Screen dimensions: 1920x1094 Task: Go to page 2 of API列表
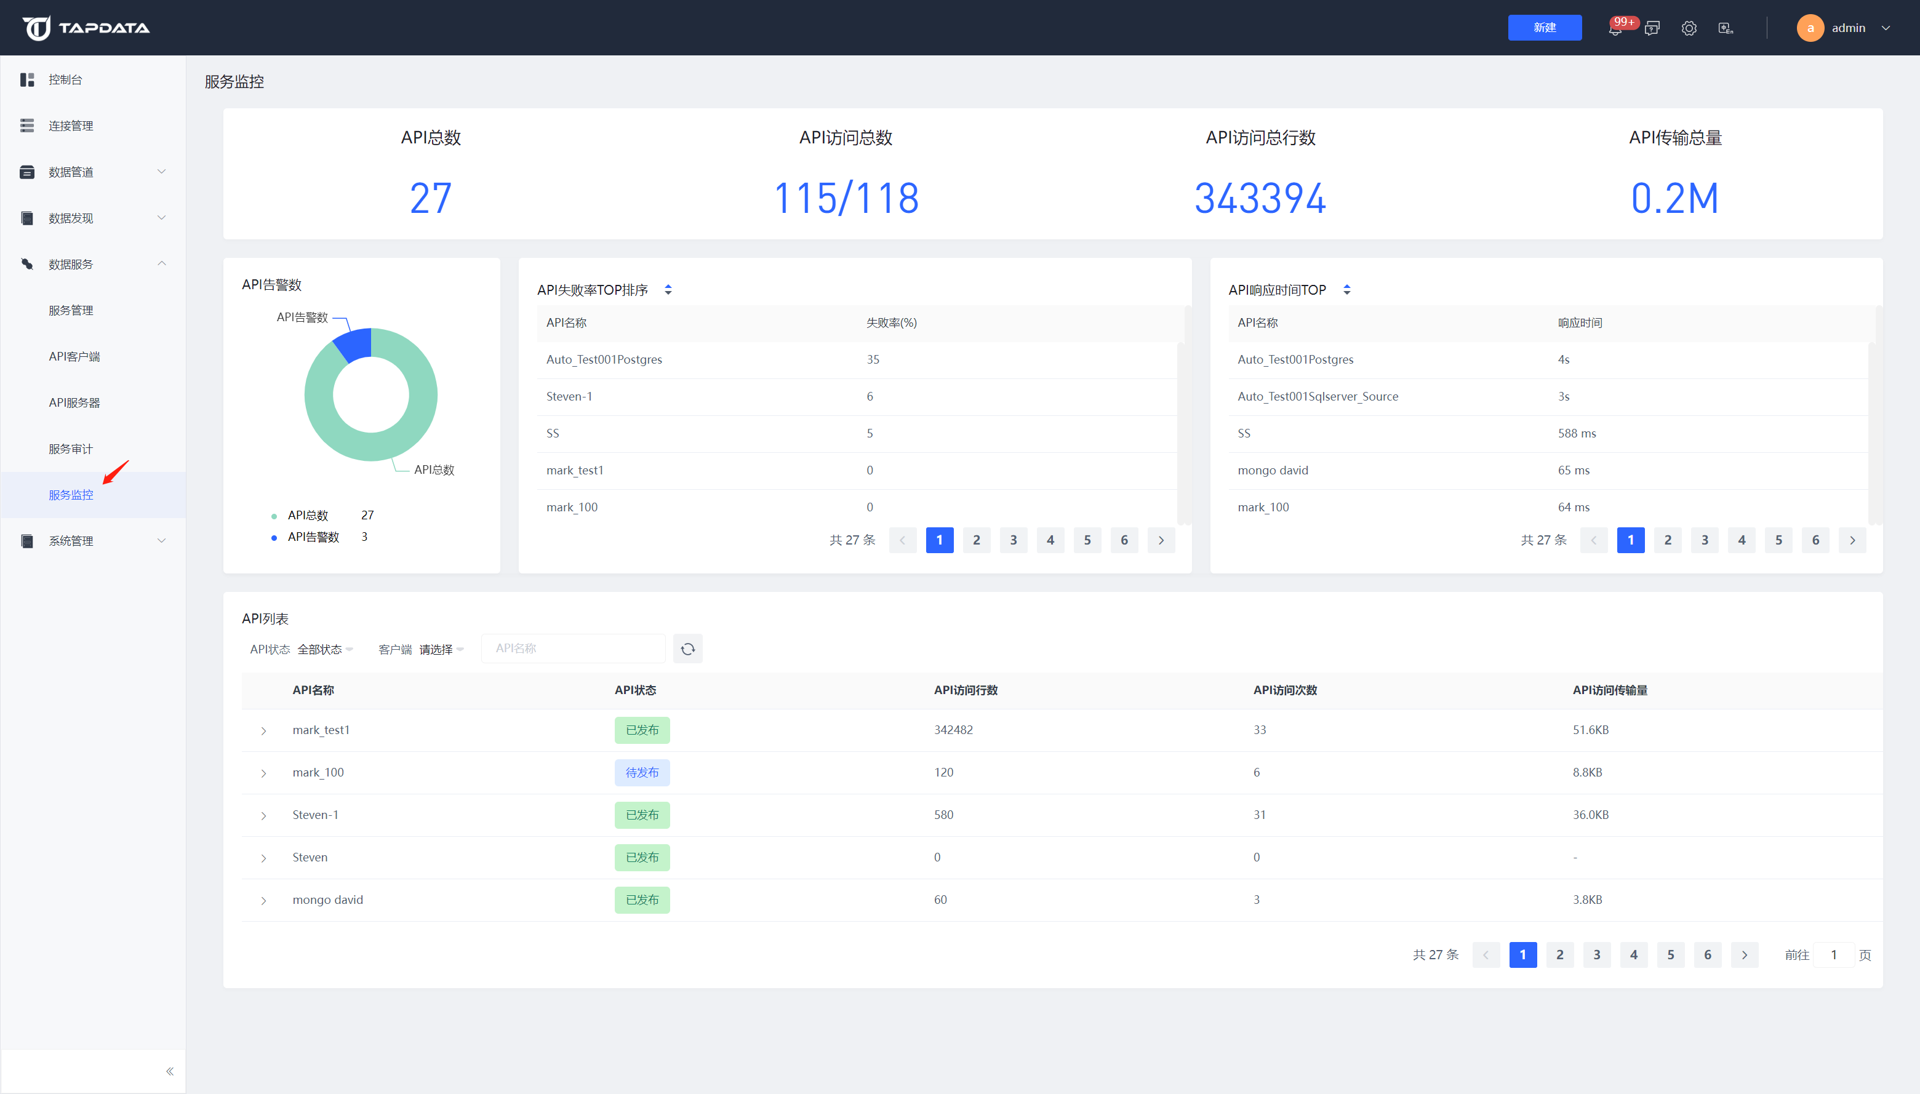pos(1559,954)
